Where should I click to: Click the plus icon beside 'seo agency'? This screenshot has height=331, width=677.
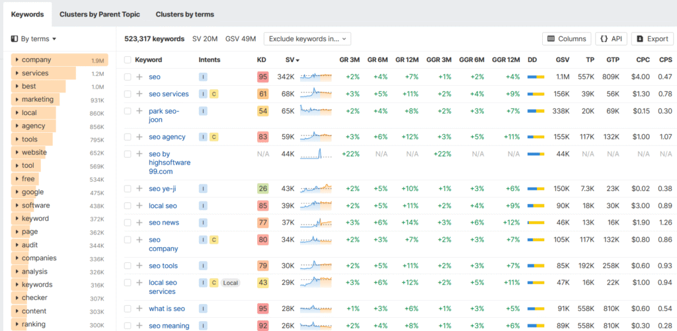click(x=139, y=137)
